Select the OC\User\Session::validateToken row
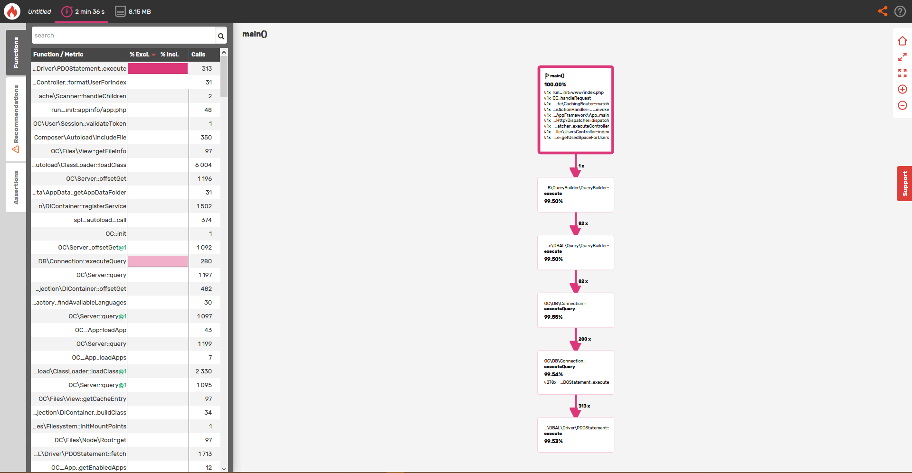The width and height of the screenshot is (912, 473). [x=125, y=124]
